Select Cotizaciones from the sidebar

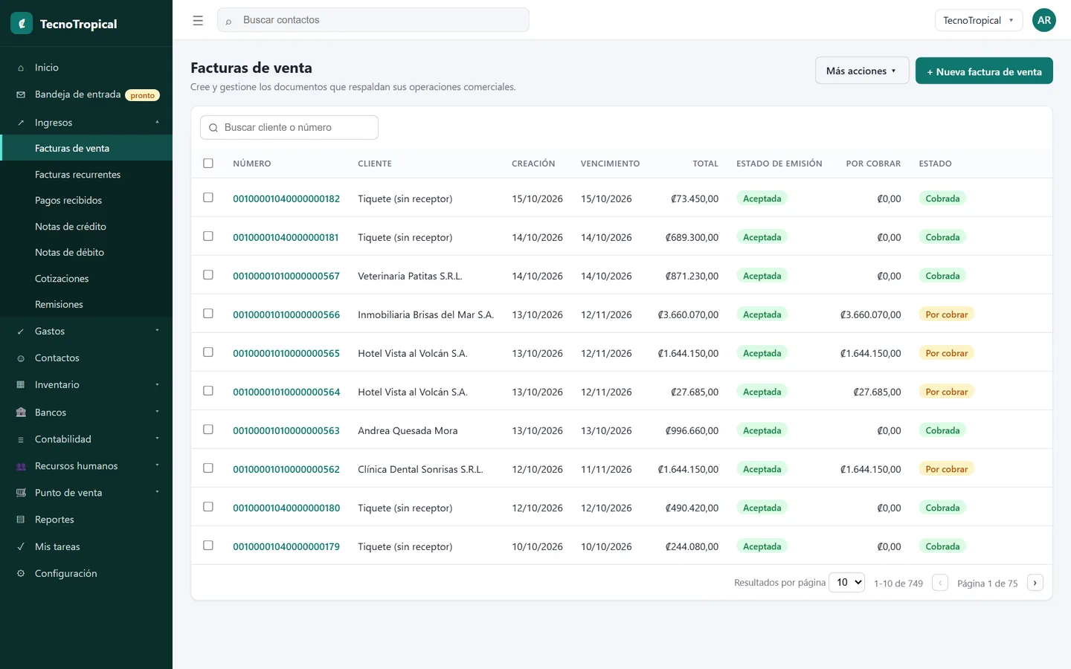click(62, 278)
